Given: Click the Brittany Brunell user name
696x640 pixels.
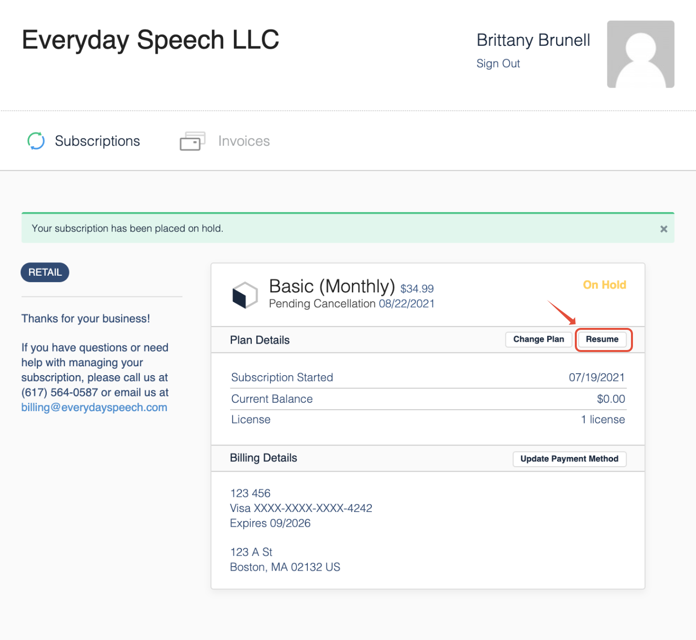Looking at the screenshot, I should [x=533, y=40].
